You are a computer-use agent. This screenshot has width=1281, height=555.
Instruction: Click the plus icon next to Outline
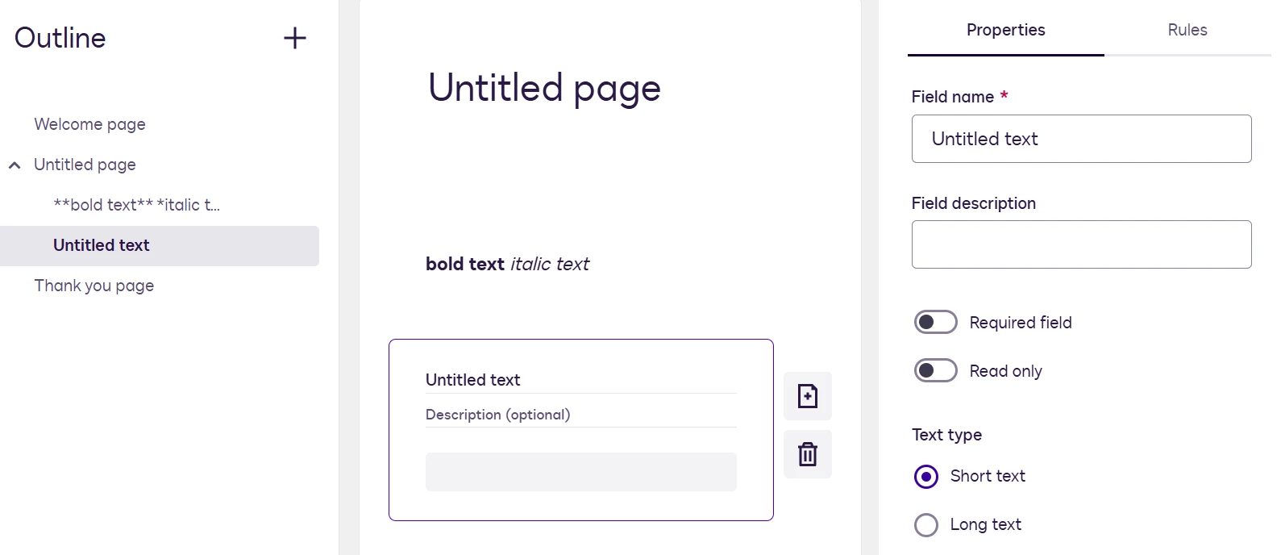click(x=295, y=38)
